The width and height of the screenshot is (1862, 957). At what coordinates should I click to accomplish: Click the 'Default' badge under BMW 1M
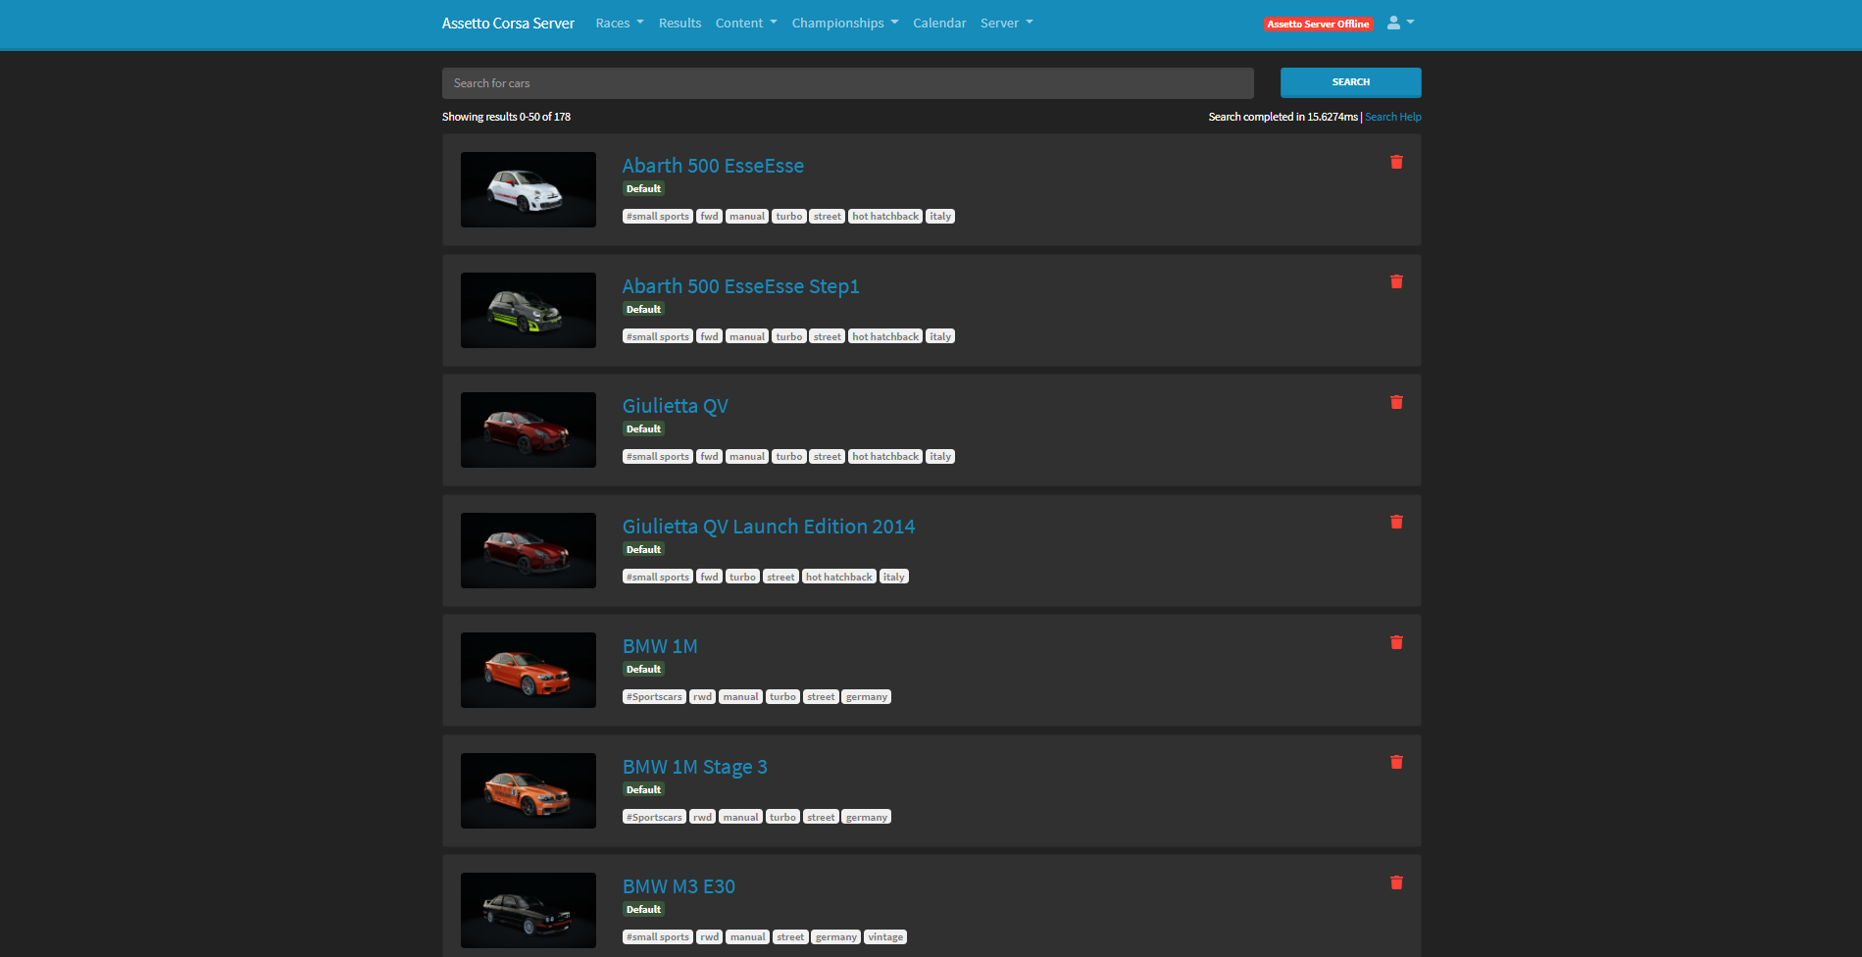643,670
